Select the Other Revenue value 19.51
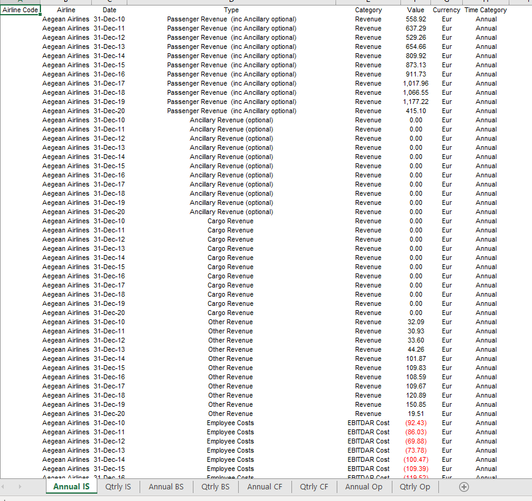 (416, 414)
